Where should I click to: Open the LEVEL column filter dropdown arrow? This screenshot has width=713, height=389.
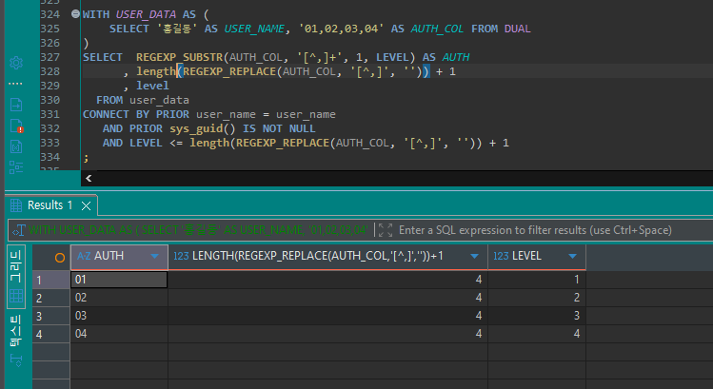click(572, 257)
